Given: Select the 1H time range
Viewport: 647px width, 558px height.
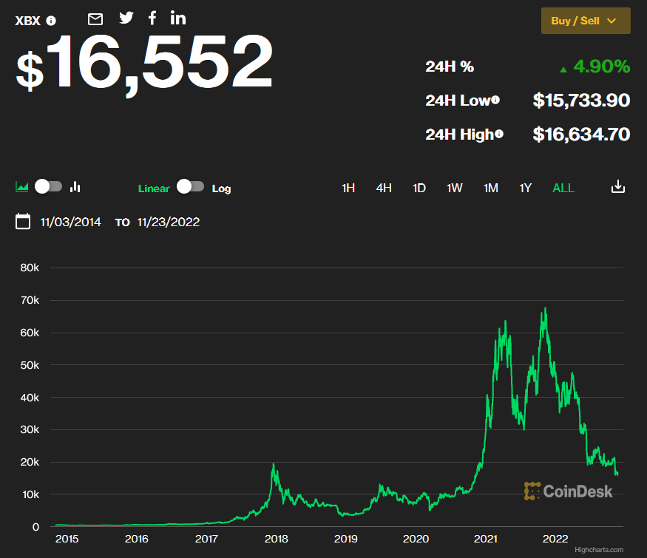Looking at the screenshot, I should [x=348, y=188].
